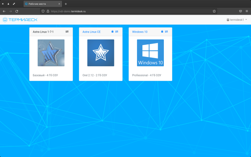Open the Windows 10 title link
Screen dimensions: 251x157
point(140,32)
